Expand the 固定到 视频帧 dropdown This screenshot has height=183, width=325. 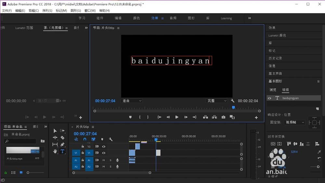295,123
